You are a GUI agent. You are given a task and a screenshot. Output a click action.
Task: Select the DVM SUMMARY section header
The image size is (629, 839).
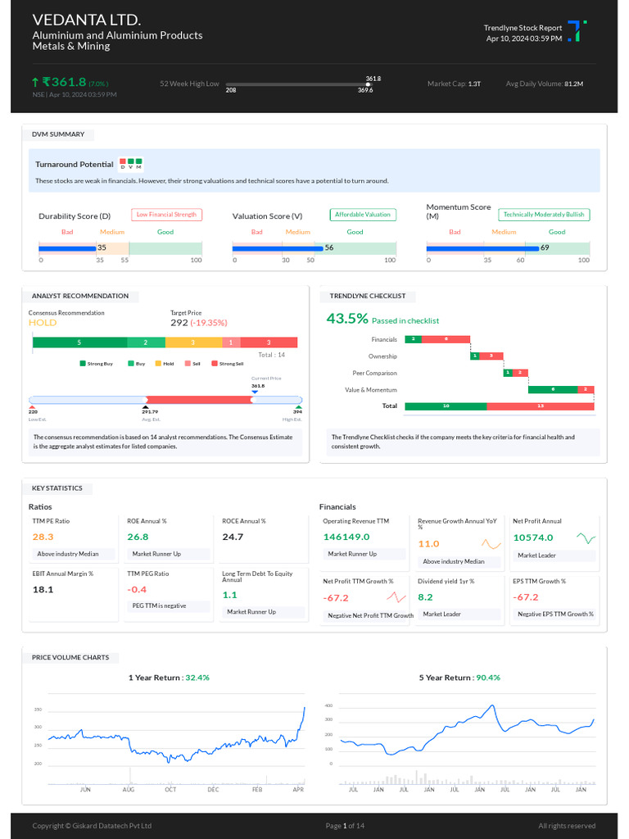(58, 134)
